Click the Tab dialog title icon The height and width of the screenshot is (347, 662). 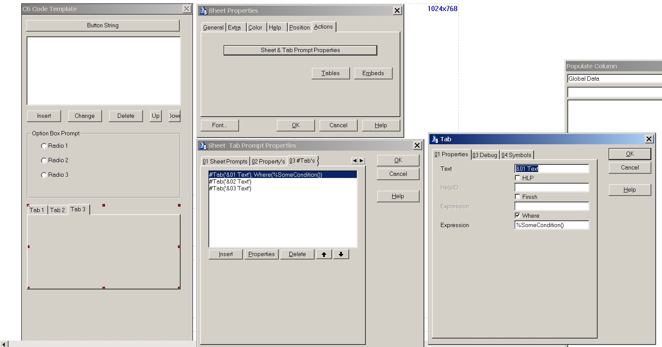click(435, 139)
